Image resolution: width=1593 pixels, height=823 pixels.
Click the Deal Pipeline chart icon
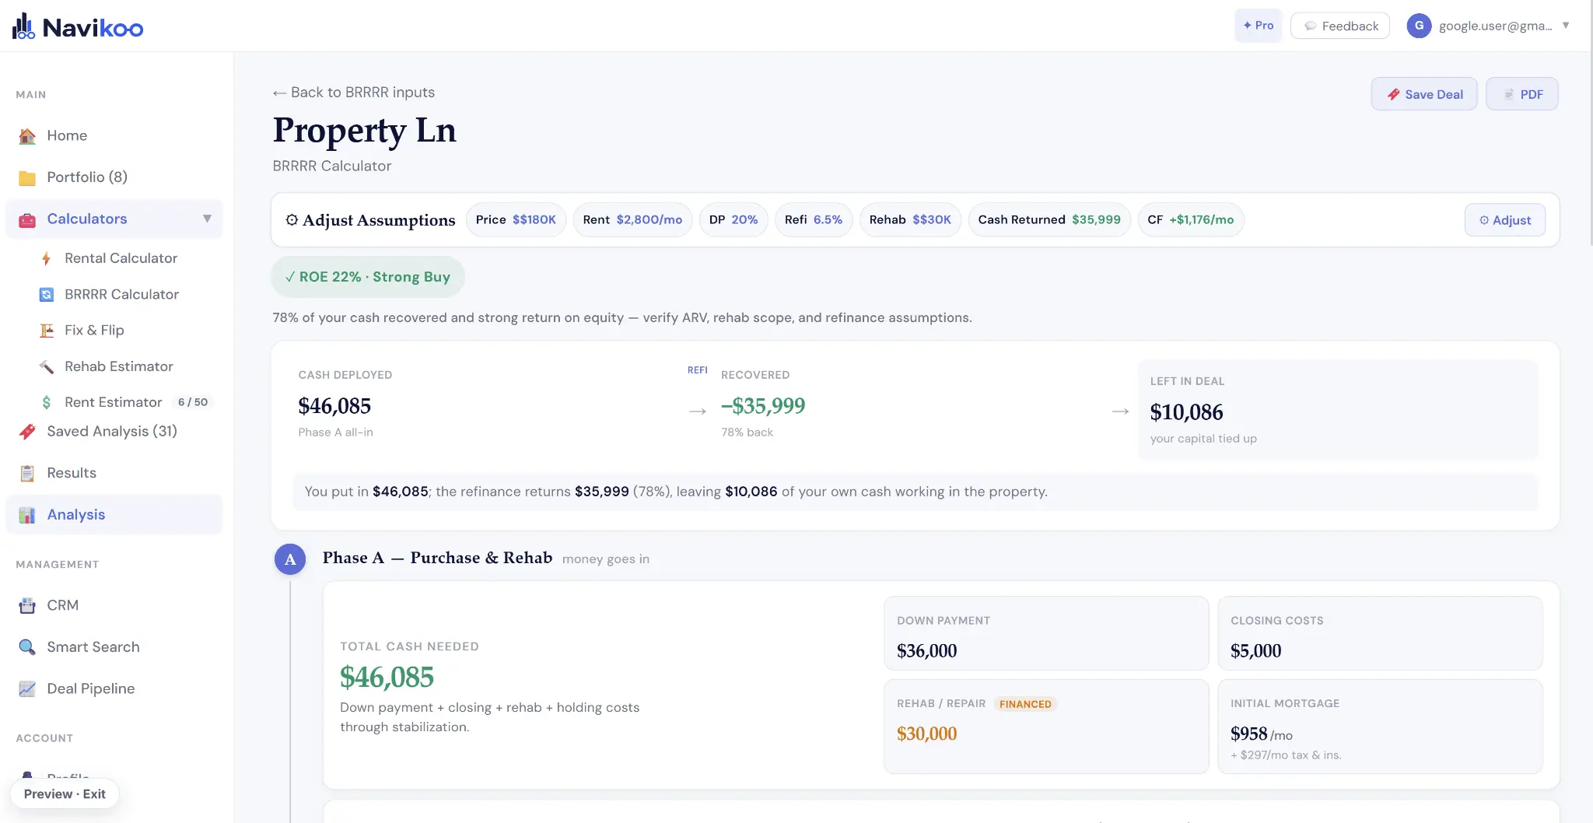27,689
